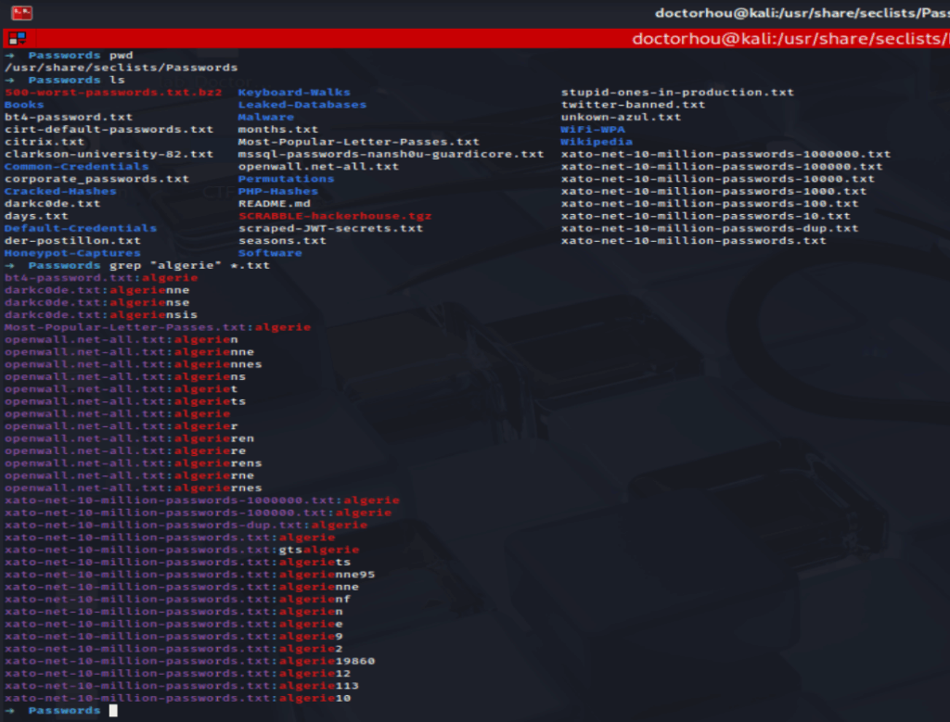Click stupid-ones-in-production.txt file name
Image resolution: width=950 pixels, height=722 pixels.
677,93
